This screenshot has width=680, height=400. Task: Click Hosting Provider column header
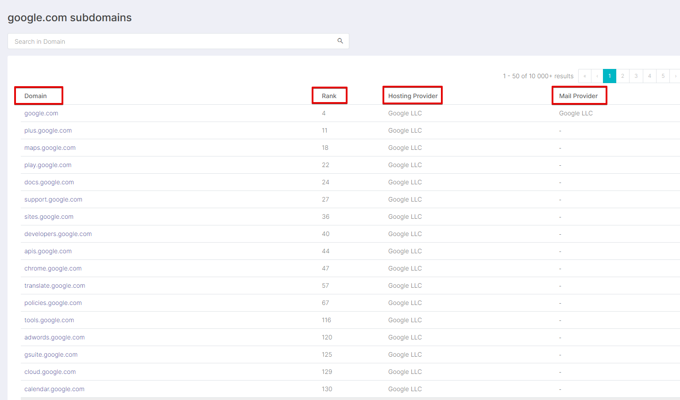coord(413,96)
